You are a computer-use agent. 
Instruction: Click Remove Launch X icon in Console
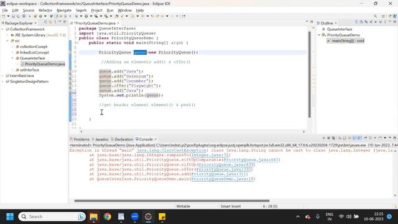(329, 138)
